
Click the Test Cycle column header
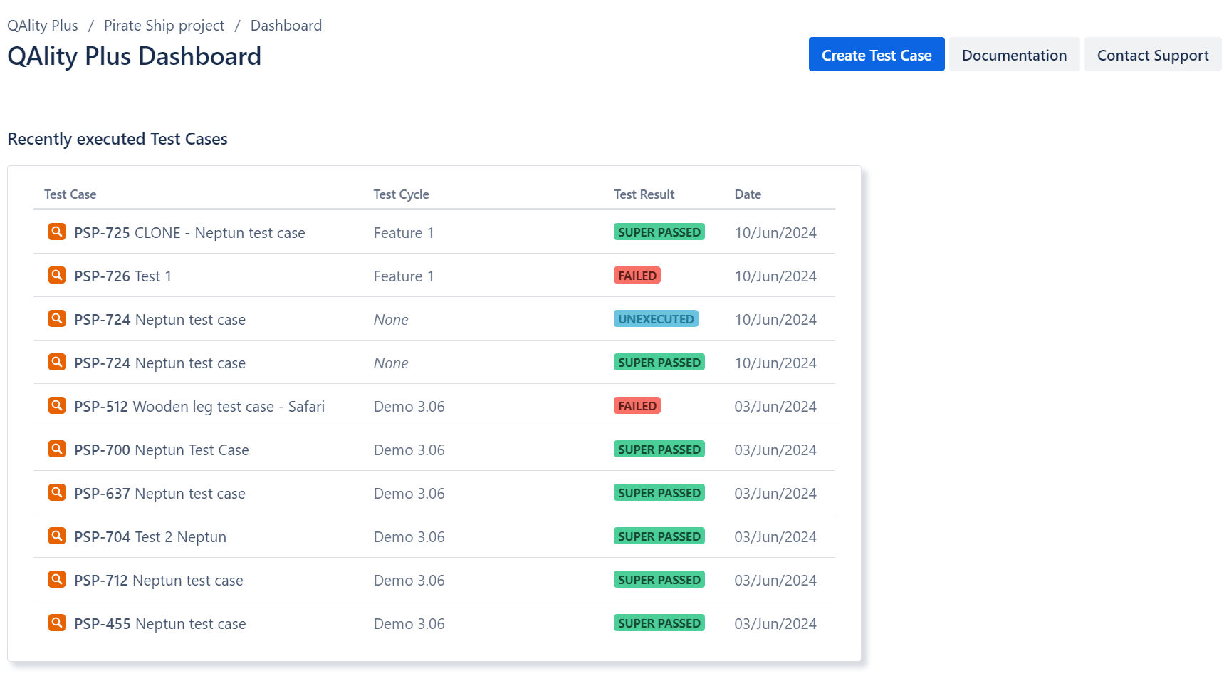400,194
